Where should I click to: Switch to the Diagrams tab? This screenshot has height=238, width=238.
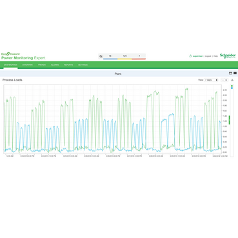pyautogui.click(x=28, y=64)
